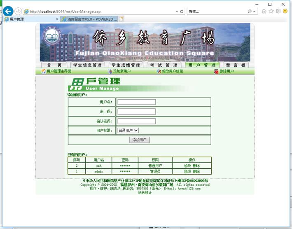Viewport: 292px width, 229px height.
Task: Open the 学生信息管理 navigation tab
Action: (87, 65)
